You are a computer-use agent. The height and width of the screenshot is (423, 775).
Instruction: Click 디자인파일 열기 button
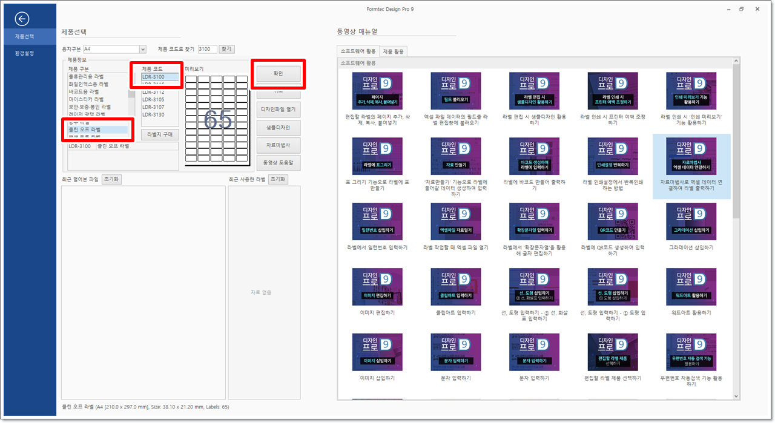[278, 110]
